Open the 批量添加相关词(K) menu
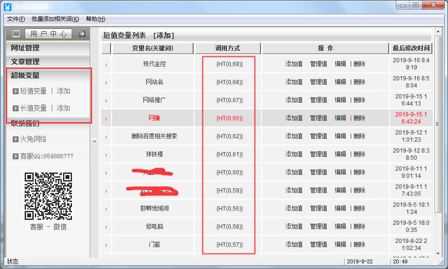This screenshot has width=448, height=269. (55, 19)
